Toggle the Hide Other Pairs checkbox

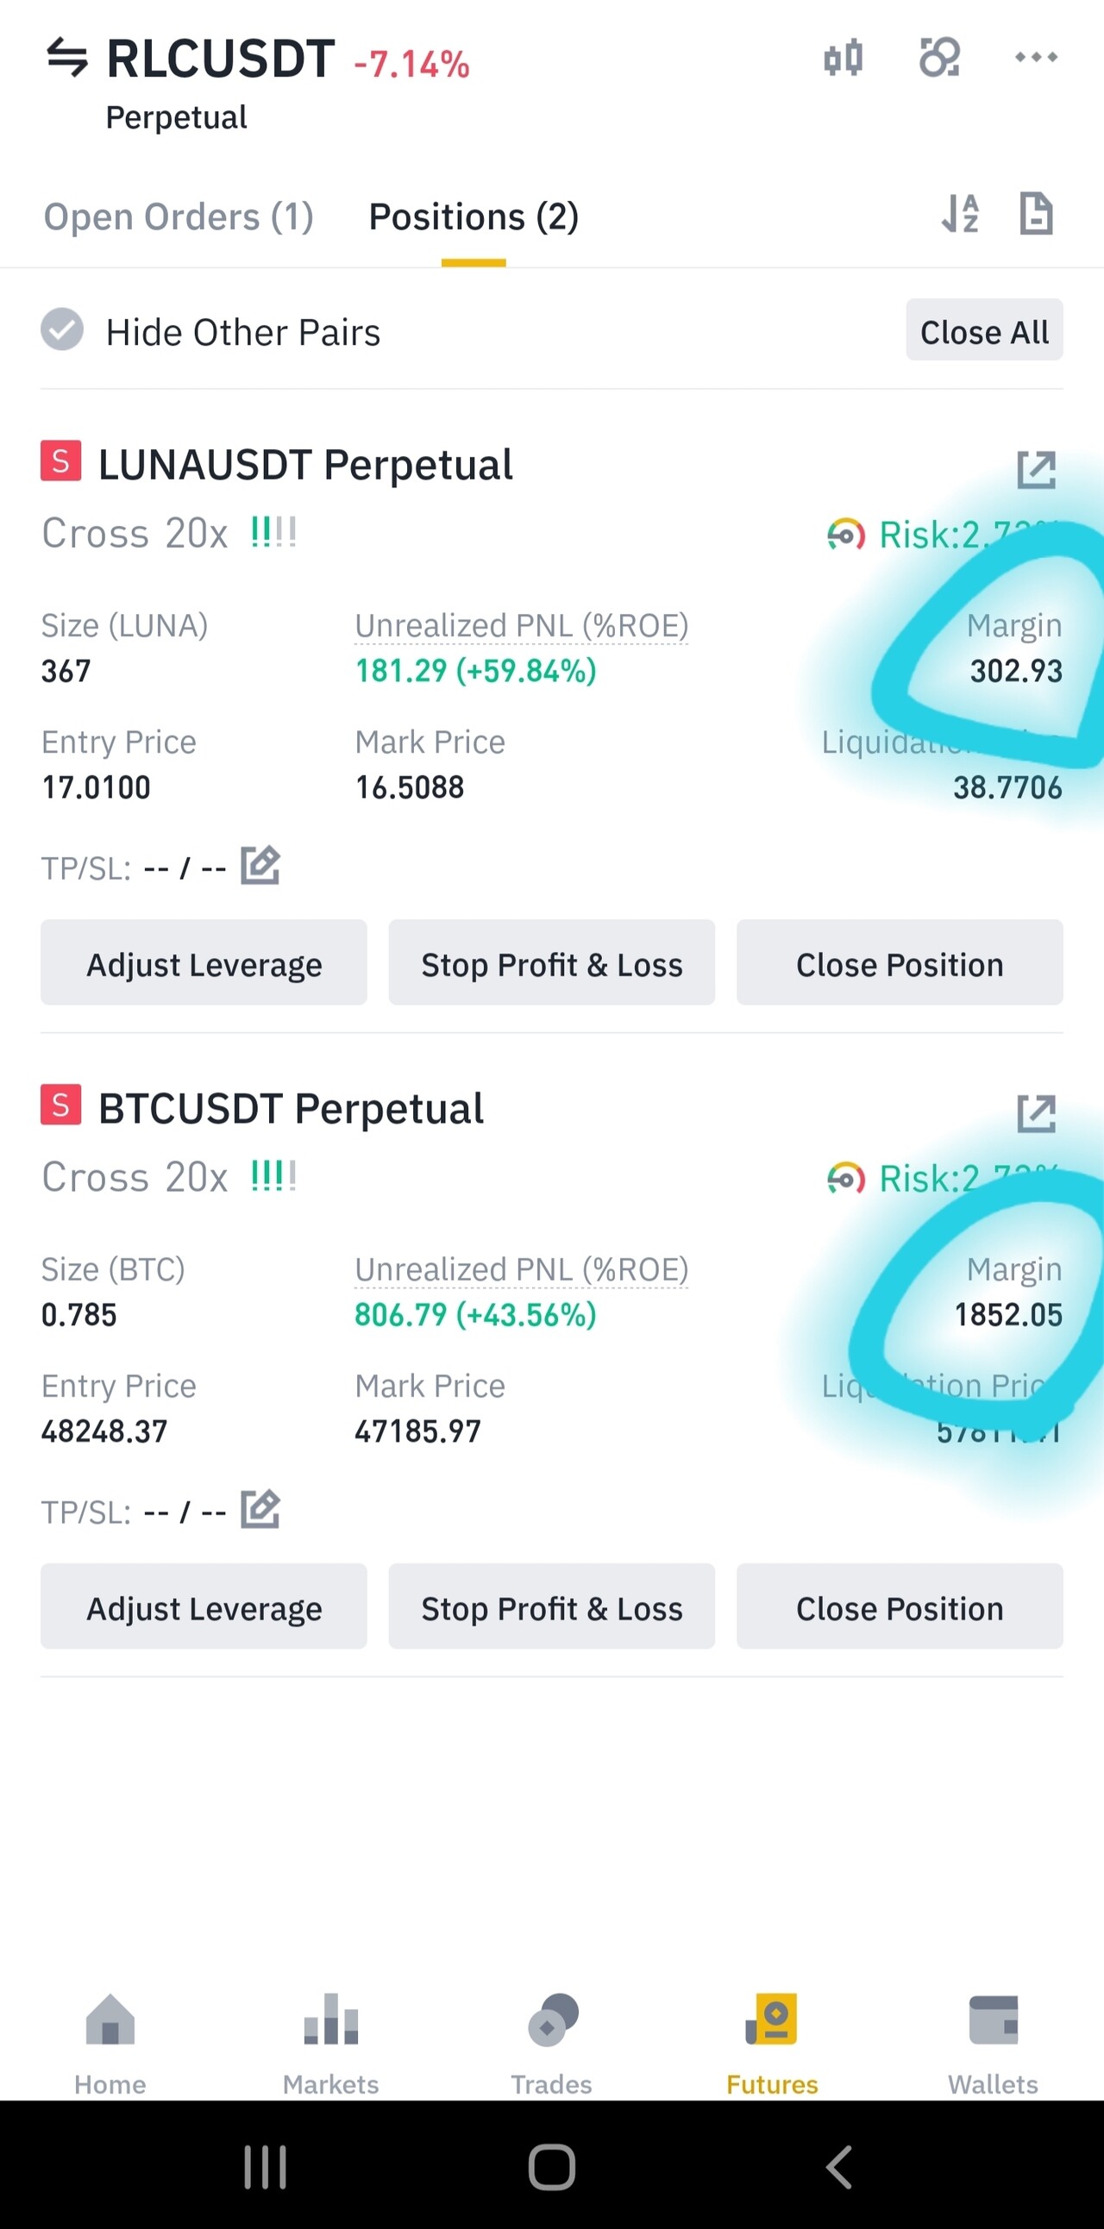tap(62, 329)
